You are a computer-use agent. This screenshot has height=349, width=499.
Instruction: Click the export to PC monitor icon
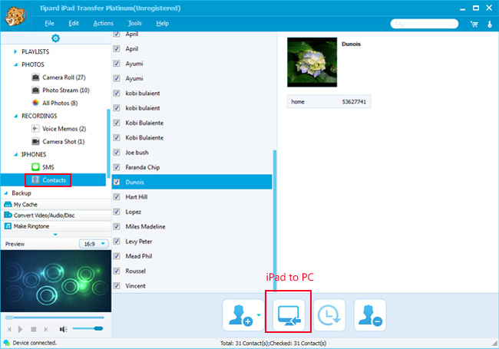289,315
